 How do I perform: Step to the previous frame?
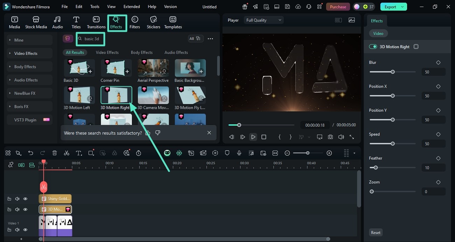[x=231, y=137]
